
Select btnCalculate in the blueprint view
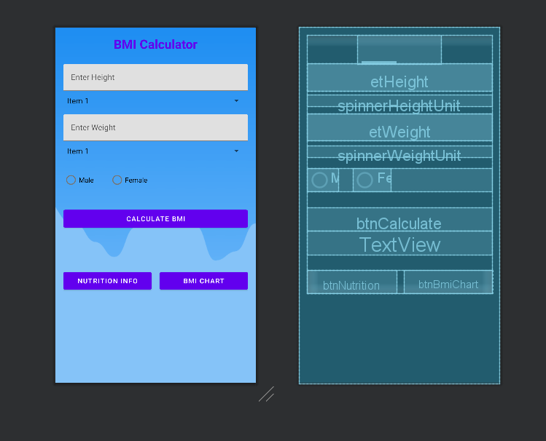pyautogui.click(x=399, y=221)
